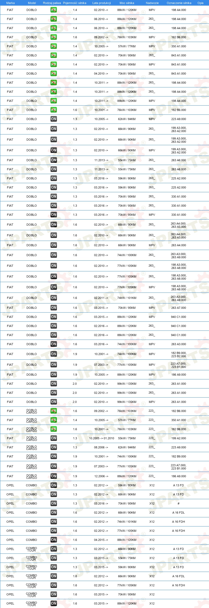Click the petrol icon in Doblo 1.4 57kW MPV row
The width and height of the screenshot is (209, 608).
pyautogui.click(x=53, y=46)
